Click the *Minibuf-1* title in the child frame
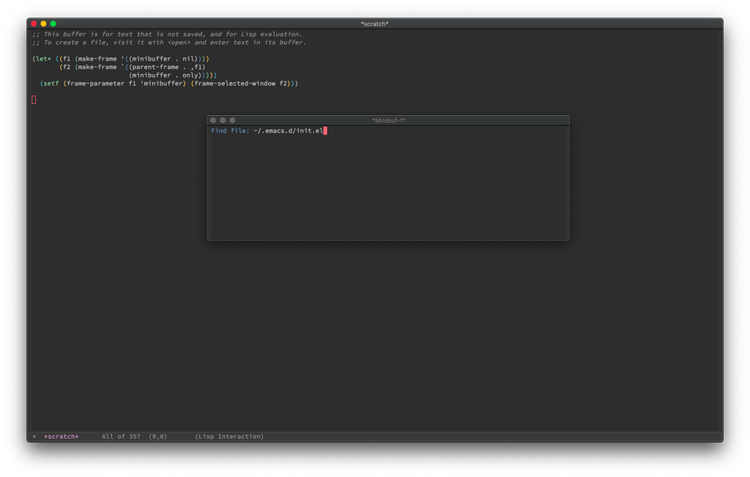750x477 pixels. (x=388, y=119)
